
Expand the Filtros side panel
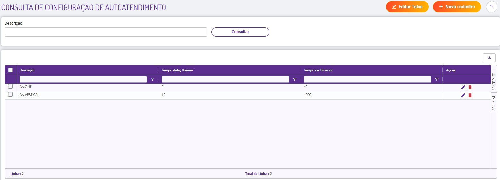(493, 103)
